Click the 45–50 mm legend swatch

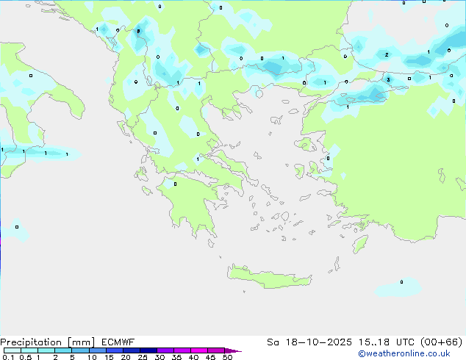(216, 350)
